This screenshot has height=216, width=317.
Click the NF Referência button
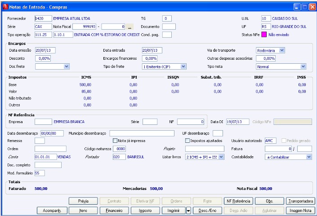238,201
